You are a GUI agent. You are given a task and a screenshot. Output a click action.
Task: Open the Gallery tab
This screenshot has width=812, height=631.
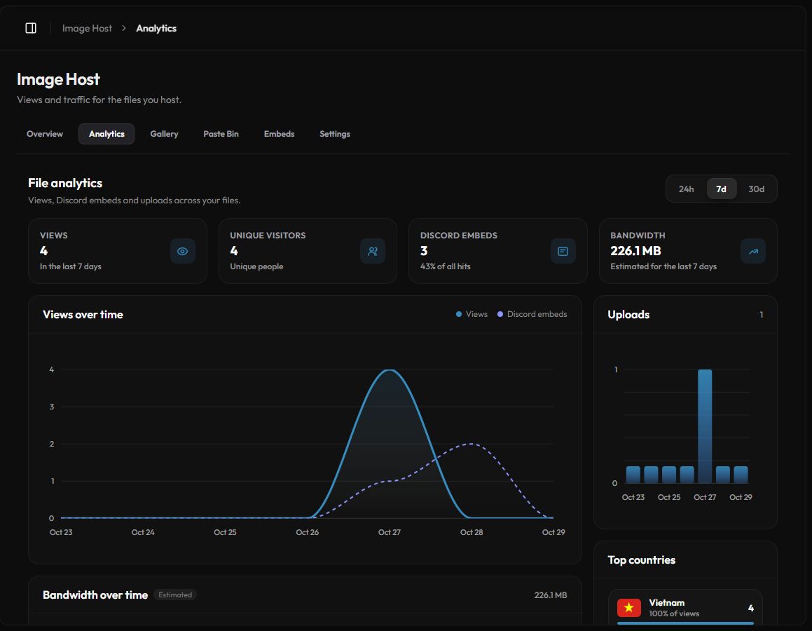coord(164,134)
